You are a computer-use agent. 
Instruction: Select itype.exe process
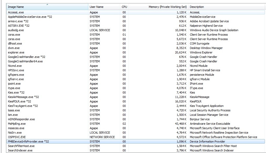coord(136,88)
